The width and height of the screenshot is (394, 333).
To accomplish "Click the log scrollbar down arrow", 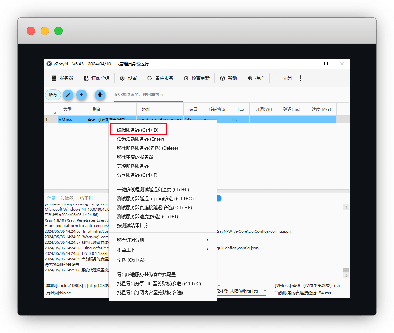I will [x=346, y=275].
